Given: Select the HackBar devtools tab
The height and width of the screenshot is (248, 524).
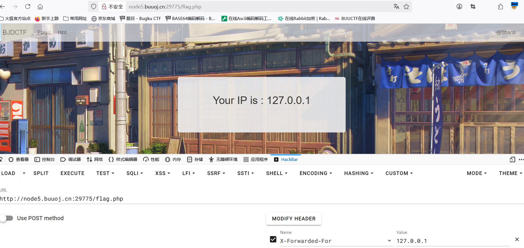Looking at the screenshot, I should pyautogui.click(x=286, y=160).
